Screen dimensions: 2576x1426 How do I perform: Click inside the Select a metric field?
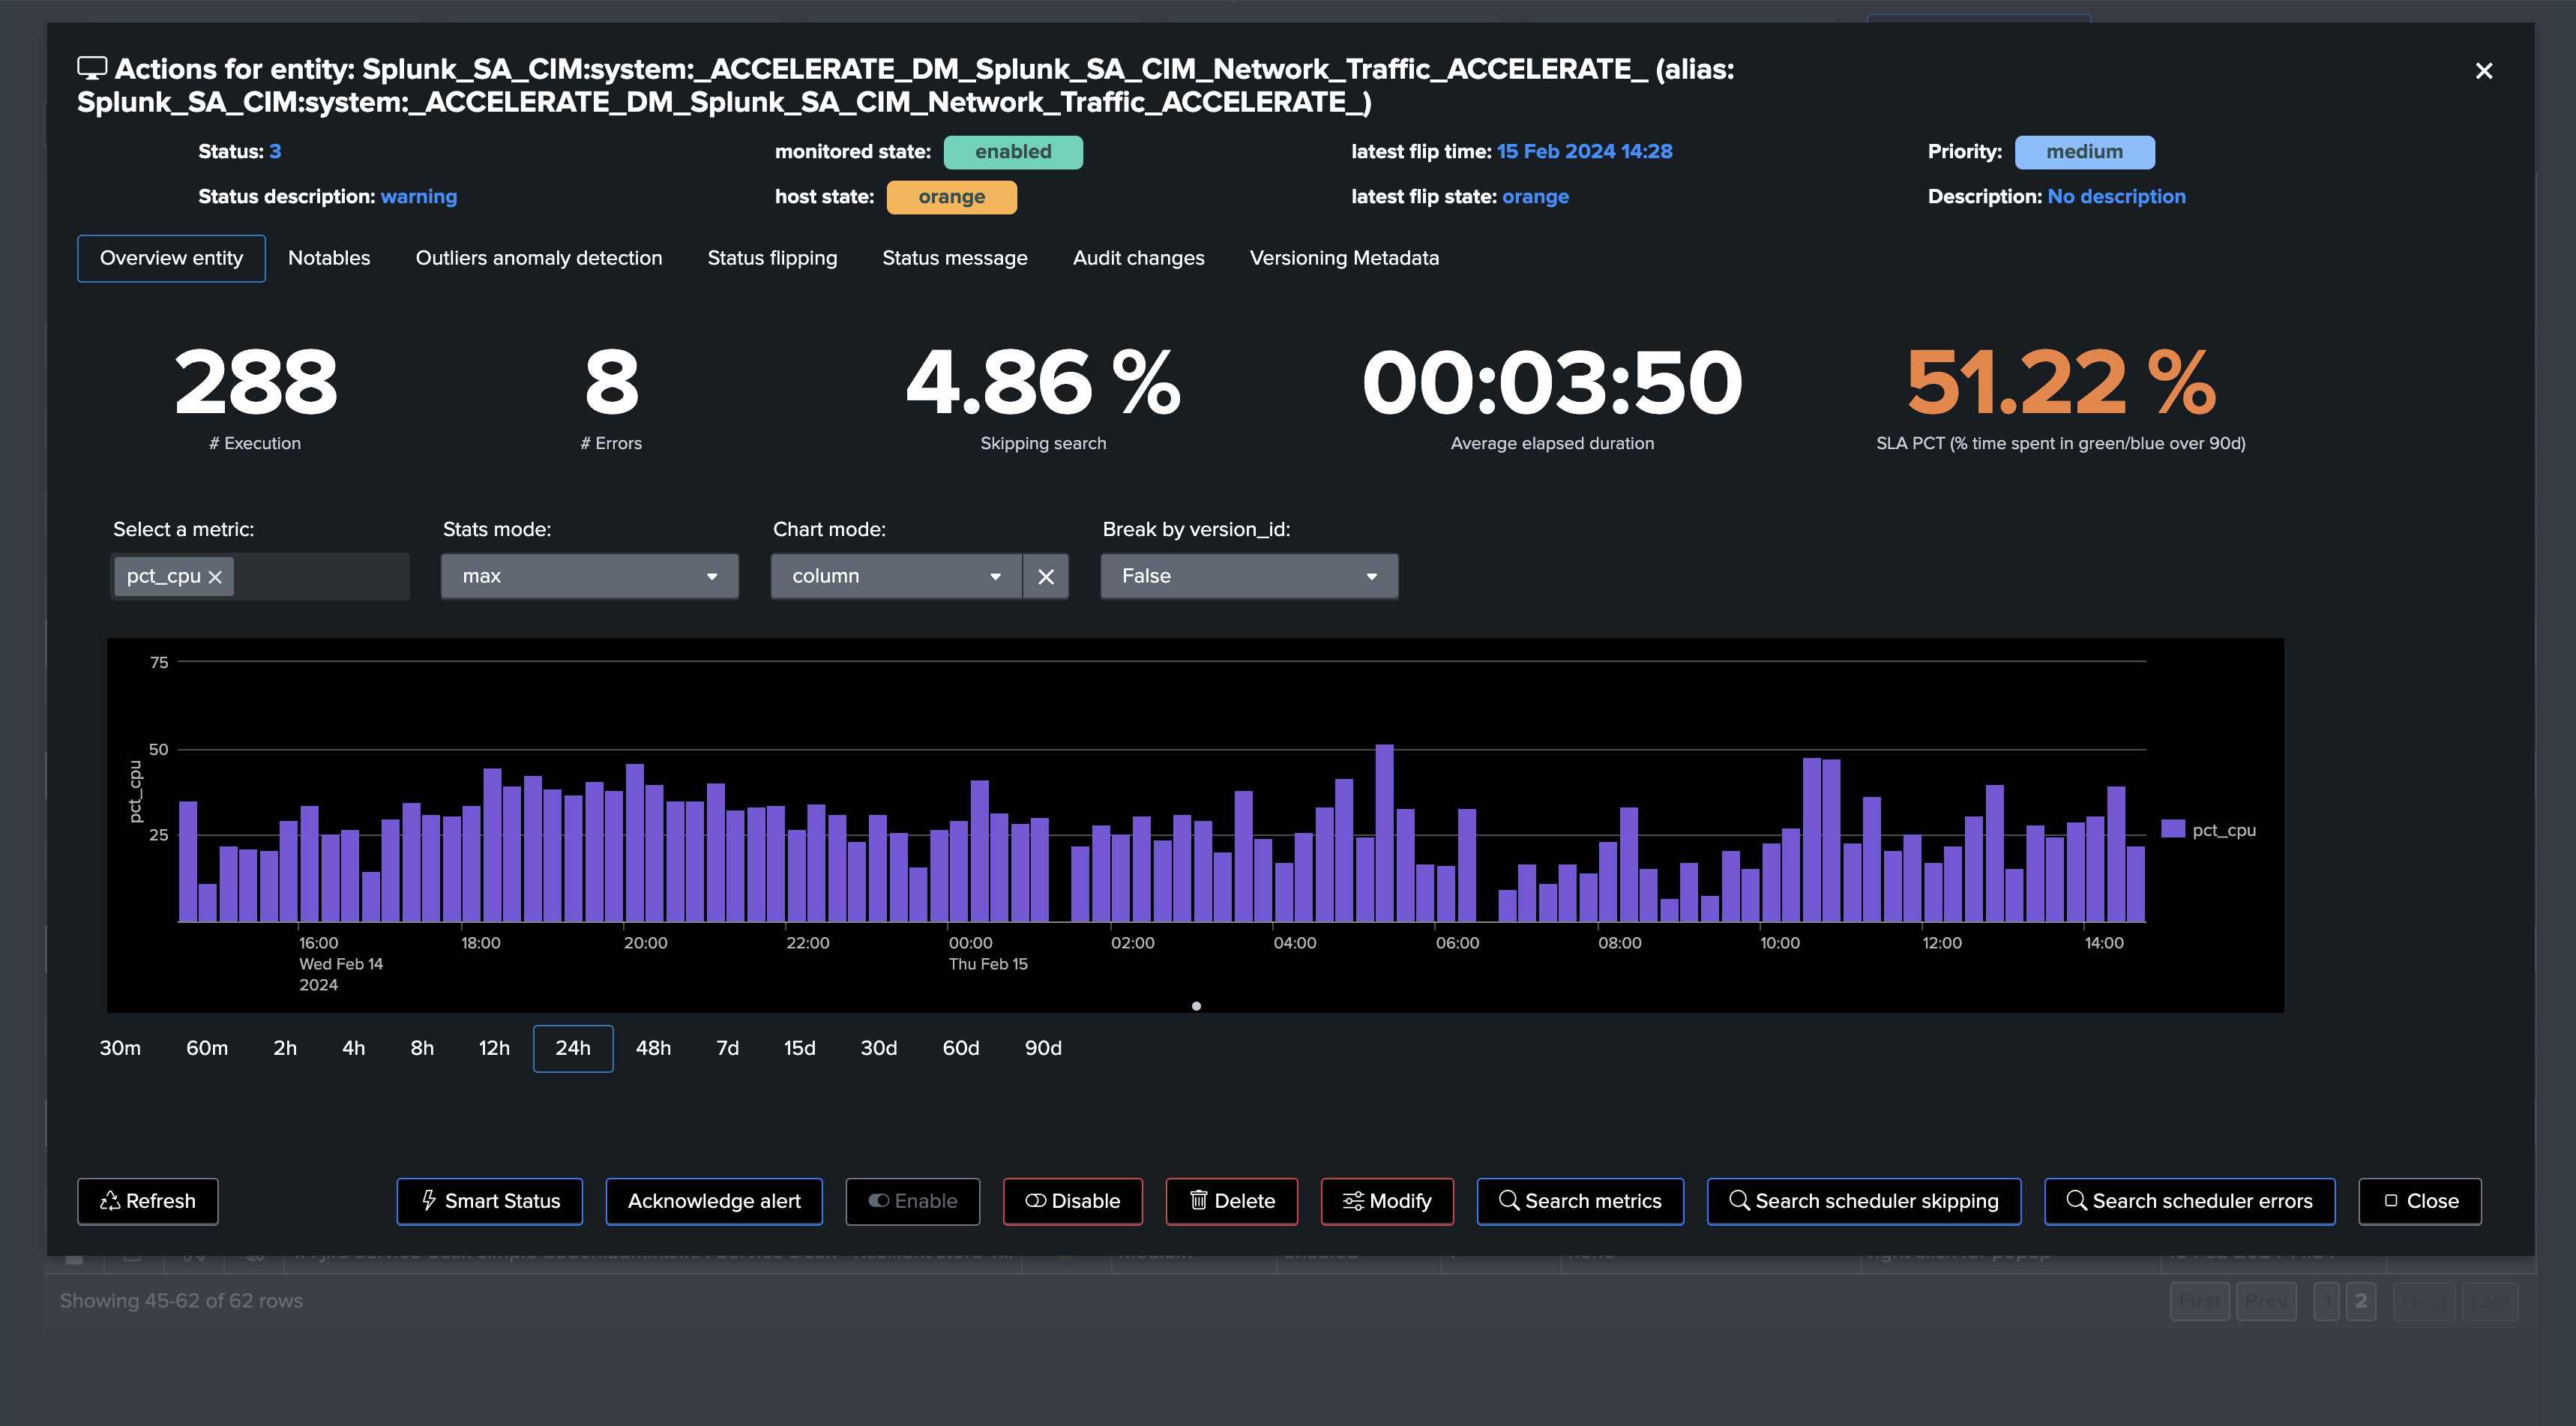pos(320,577)
